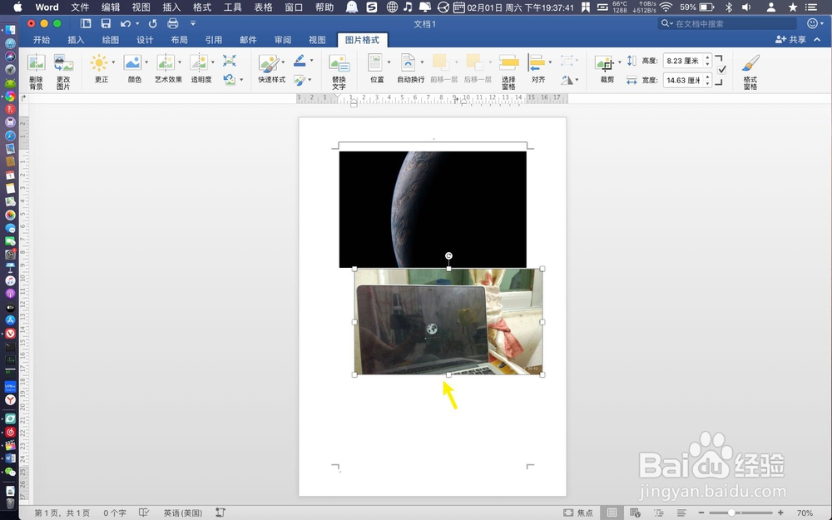This screenshot has height=520, width=832.
Task: Switch to print layout view button
Action: 612,513
